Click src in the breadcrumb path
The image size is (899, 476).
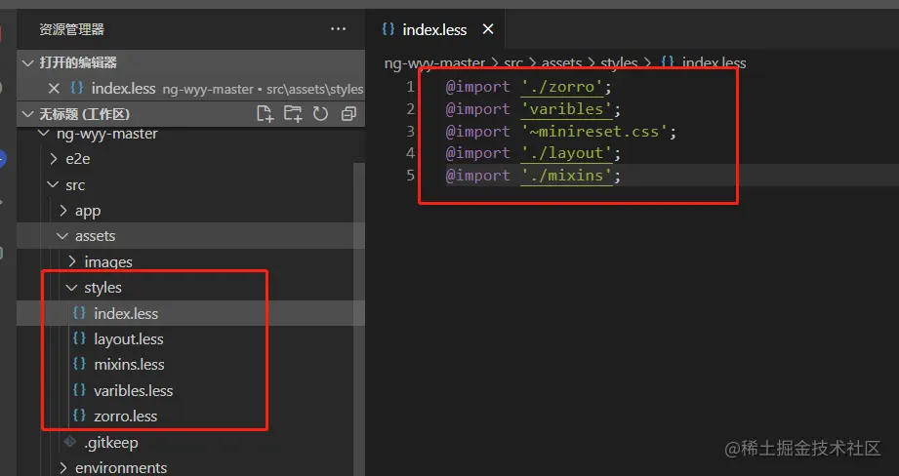pyautogui.click(x=513, y=62)
